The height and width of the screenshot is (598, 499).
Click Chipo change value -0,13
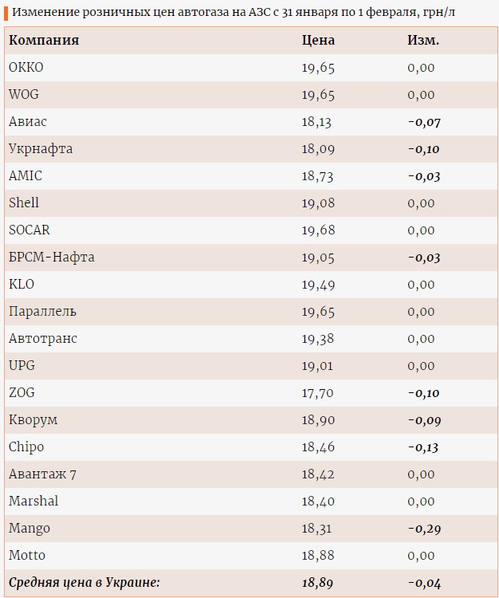pyautogui.click(x=423, y=447)
